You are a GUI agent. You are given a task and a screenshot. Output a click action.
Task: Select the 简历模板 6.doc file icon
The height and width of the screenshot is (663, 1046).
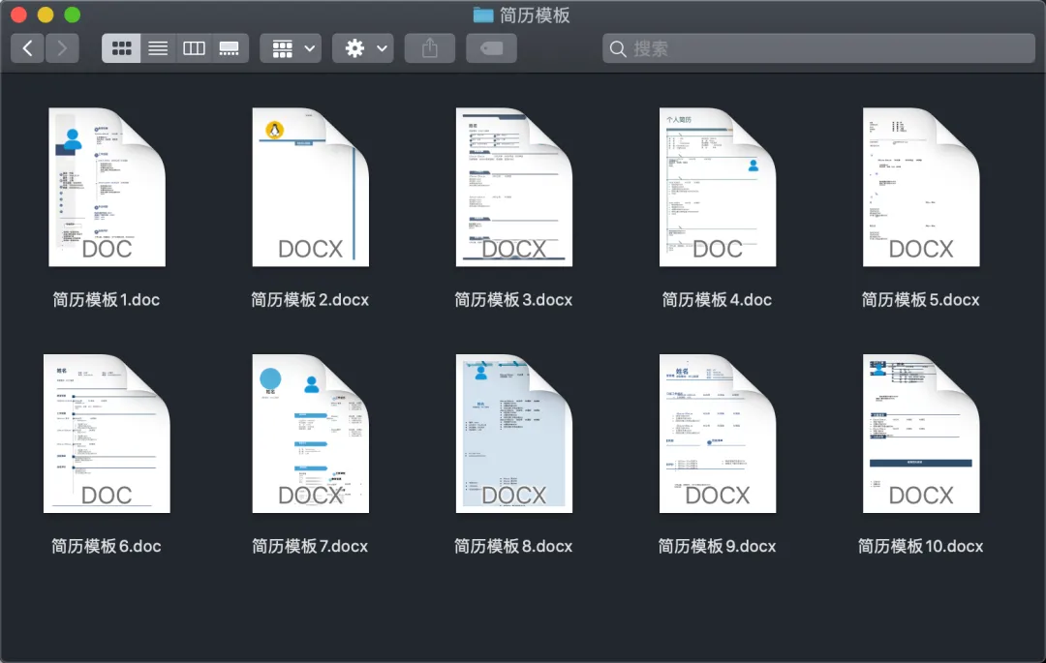[x=107, y=434]
